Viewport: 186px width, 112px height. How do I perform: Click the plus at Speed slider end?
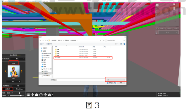(x=24, y=96)
